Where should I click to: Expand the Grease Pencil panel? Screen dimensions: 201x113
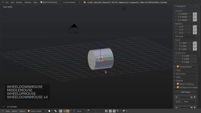175,67
